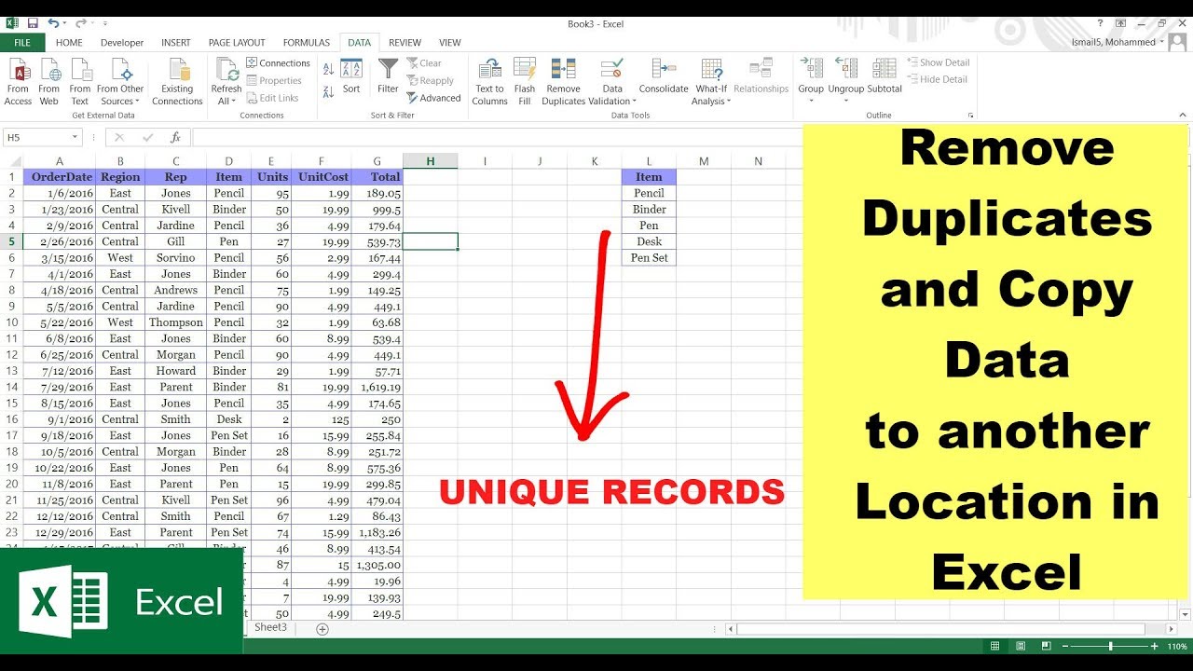Click the From Access icon
Screen dimensions: 1193x671
click(18, 71)
